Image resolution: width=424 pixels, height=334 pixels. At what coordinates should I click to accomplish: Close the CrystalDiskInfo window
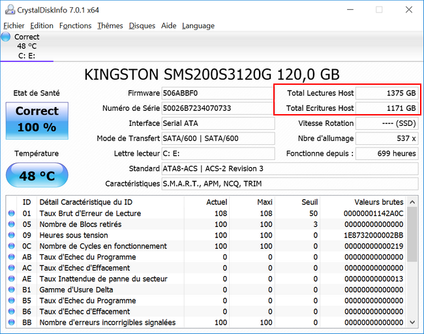pos(409,10)
